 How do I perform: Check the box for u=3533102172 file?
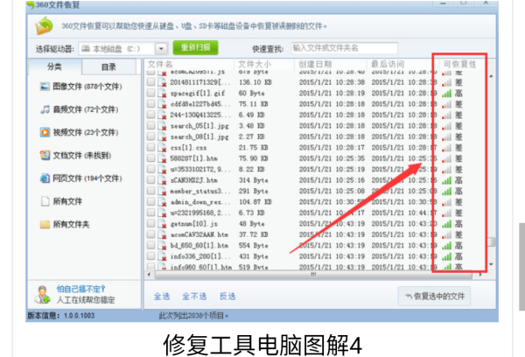(151, 169)
